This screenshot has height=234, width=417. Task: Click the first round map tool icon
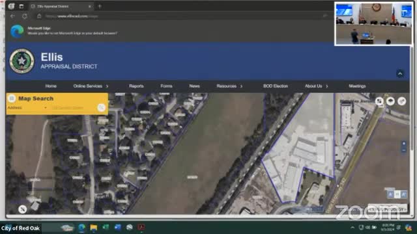tap(379, 101)
